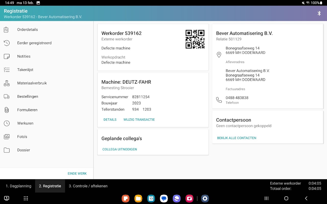The image size is (327, 204).
Task: Switch to the Controle / aftekenen tab
Action: tap(88, 186)
